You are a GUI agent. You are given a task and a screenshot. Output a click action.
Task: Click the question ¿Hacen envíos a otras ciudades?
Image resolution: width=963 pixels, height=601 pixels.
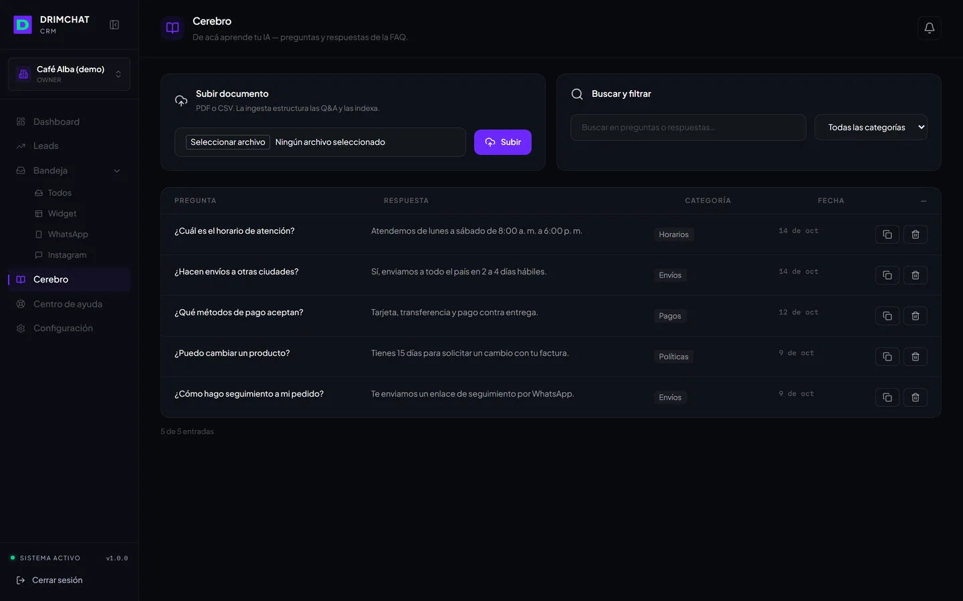click(237, 272)
